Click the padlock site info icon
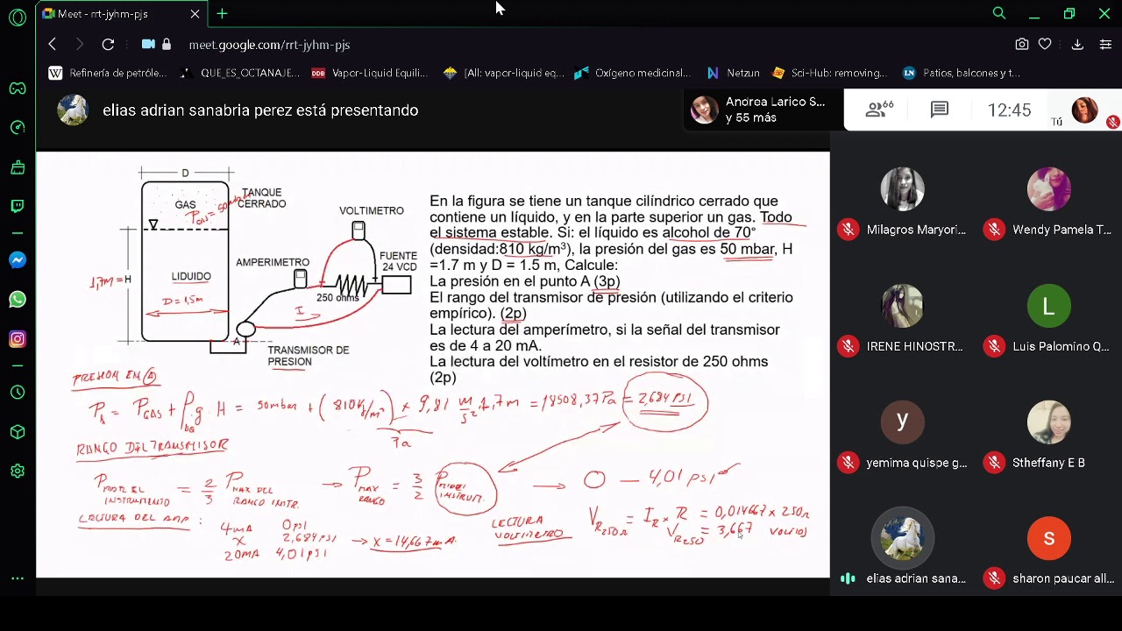1122x631 pixels. [167, 44]
